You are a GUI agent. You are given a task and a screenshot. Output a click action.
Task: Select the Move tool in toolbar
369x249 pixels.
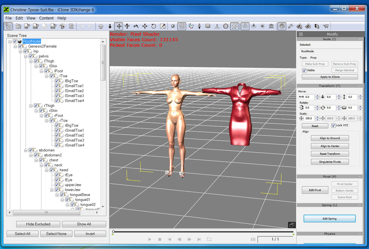(119, 26)
